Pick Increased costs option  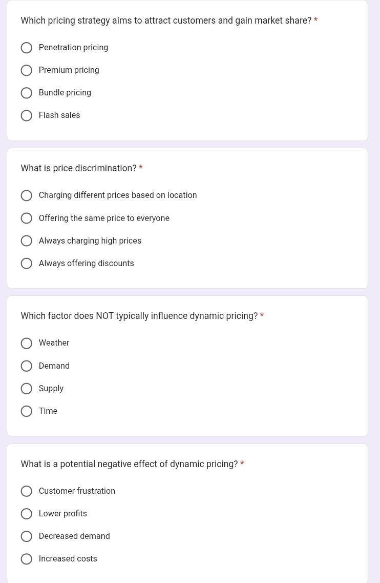point(26,559)
